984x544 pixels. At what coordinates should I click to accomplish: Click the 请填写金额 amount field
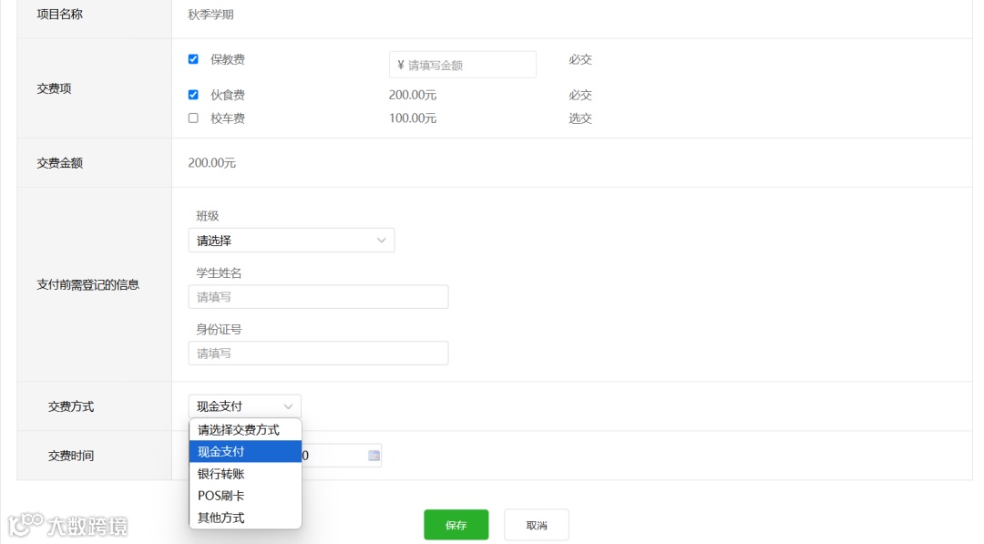pyautogui.click(x=463, y=65)
